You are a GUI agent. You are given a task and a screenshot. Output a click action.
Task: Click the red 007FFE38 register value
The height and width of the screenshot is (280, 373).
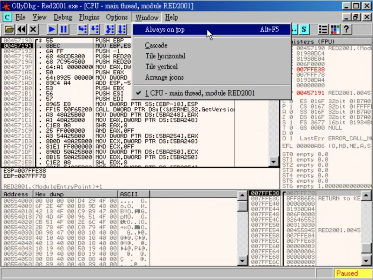coord(310,69)
